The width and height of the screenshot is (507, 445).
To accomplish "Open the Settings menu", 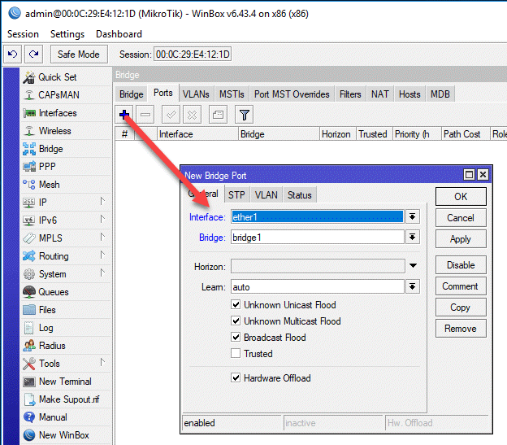I will tap(67, 34).
